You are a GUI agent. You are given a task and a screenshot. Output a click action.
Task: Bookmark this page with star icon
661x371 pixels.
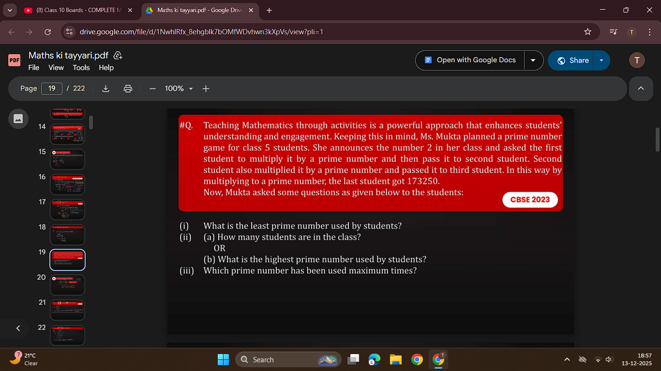pos(587,32)
